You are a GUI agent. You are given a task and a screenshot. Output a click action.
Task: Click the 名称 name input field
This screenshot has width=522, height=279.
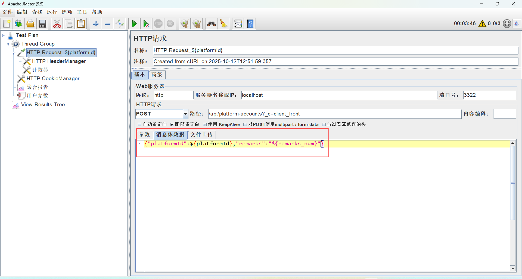[335, 50]
